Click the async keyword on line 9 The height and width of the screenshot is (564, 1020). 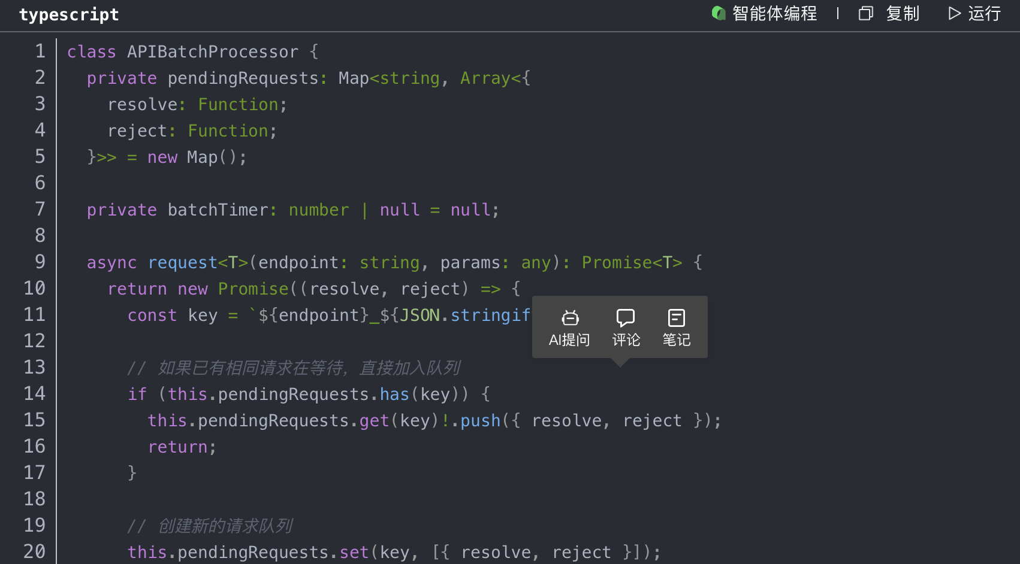[112, 263]
